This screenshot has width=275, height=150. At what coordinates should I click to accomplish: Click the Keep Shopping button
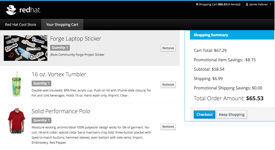231,115
